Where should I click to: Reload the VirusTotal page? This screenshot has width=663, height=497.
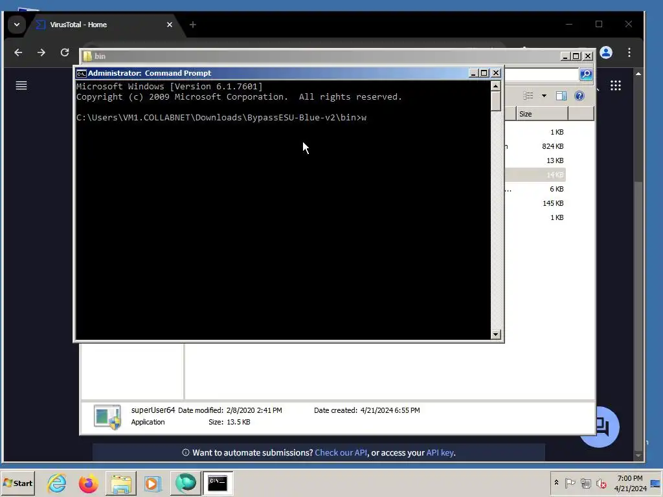click(65, 52)
